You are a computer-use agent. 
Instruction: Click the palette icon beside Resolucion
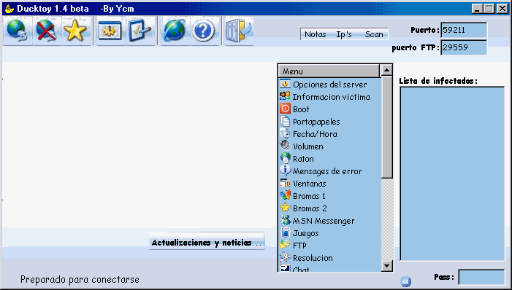[285, 257]
